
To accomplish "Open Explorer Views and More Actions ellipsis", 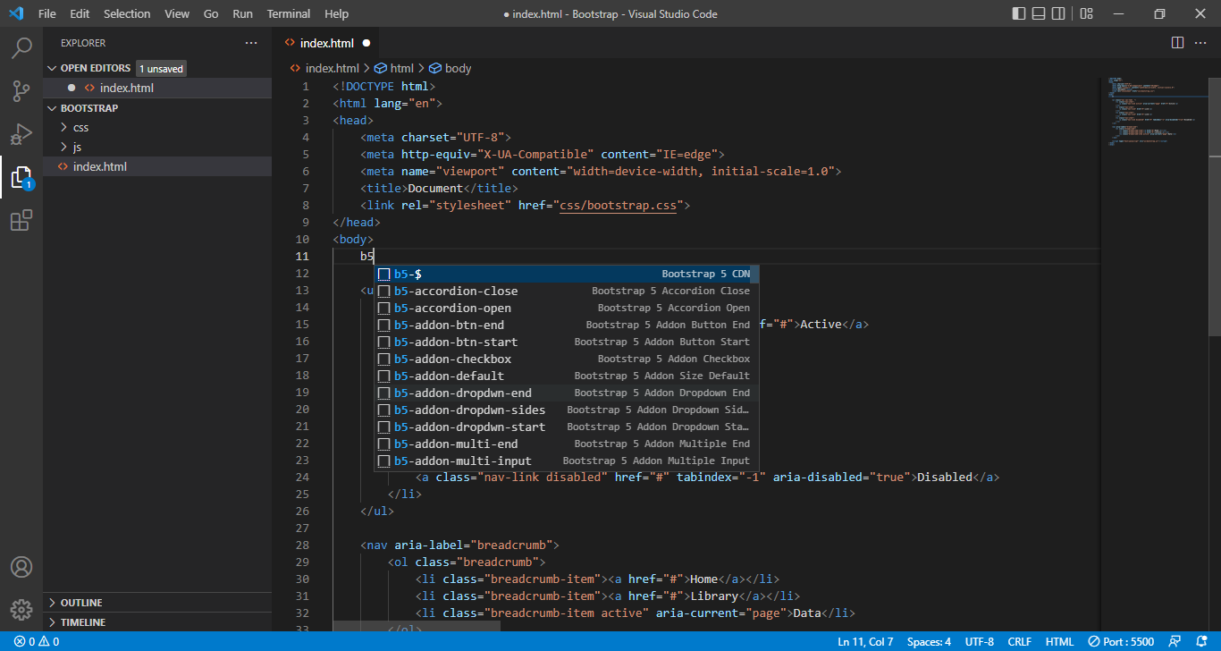I will coord(251,43).
